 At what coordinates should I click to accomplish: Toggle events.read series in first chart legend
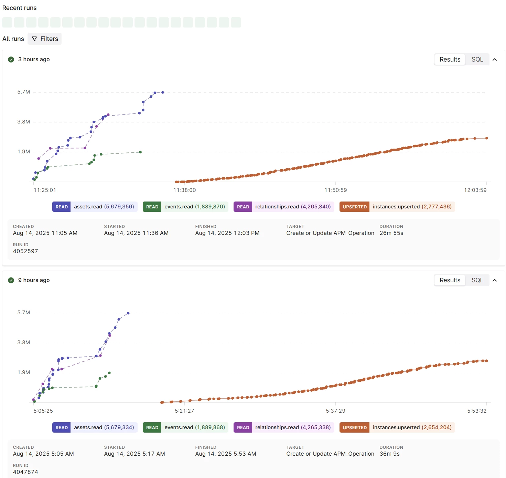pos(185,207)
